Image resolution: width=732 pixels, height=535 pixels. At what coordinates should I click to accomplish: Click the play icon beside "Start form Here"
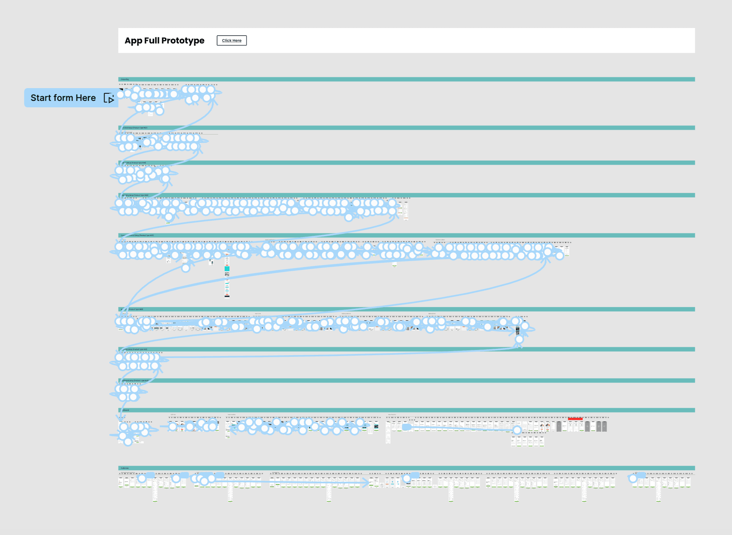[x=109, y=98]
